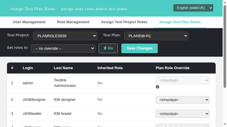The height and width of the screenshot is (127, 227).
Task: Click the disabled inherited dropdown for admin
Action: click(182, 80)
